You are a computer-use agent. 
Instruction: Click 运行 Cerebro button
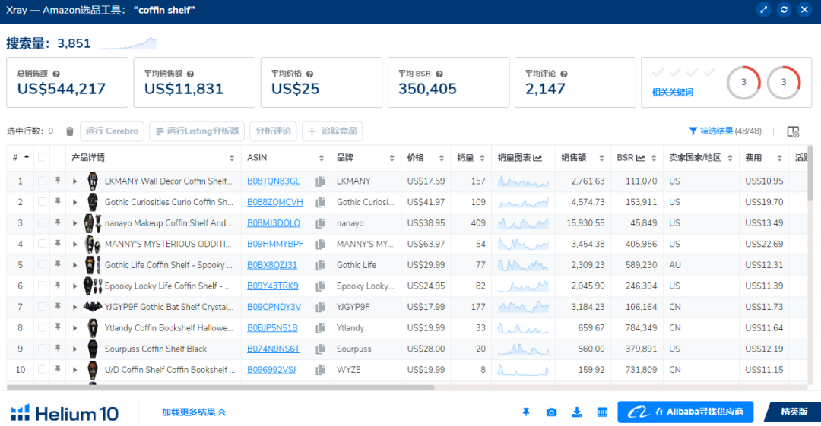pyautogui.click(x=112, y=131)
